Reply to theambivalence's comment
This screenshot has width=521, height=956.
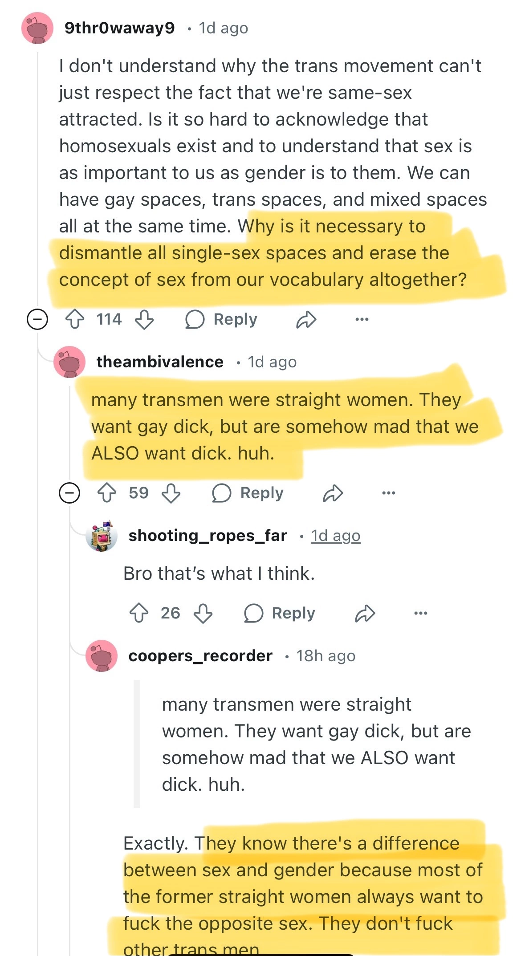coord(248,493)
